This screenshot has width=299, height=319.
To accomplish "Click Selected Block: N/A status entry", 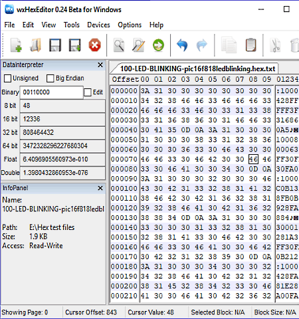I will (218, 312).
